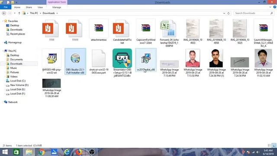Open Downloads under Favorites
277x156 pixels.
[16, 29]
